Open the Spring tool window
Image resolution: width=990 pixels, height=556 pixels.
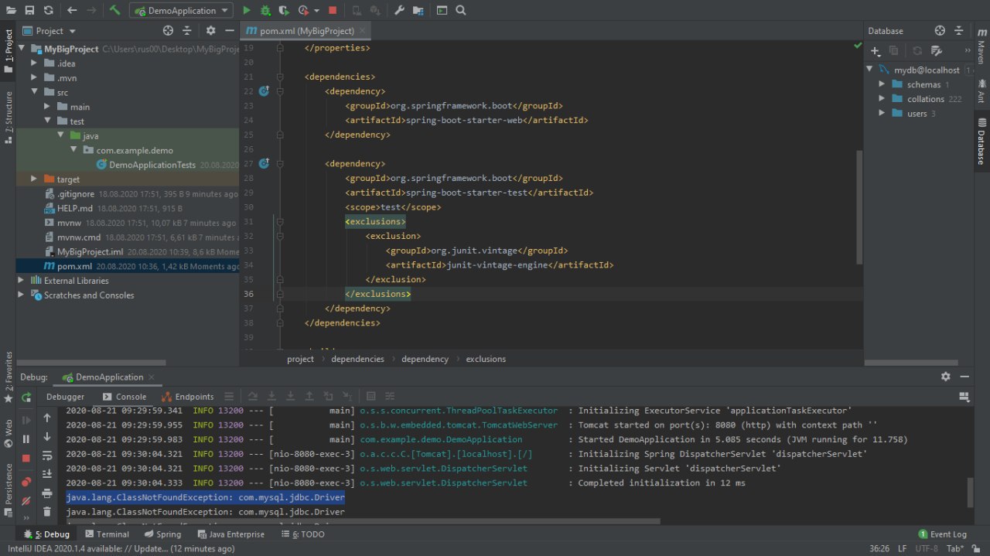tap(162, 534)
